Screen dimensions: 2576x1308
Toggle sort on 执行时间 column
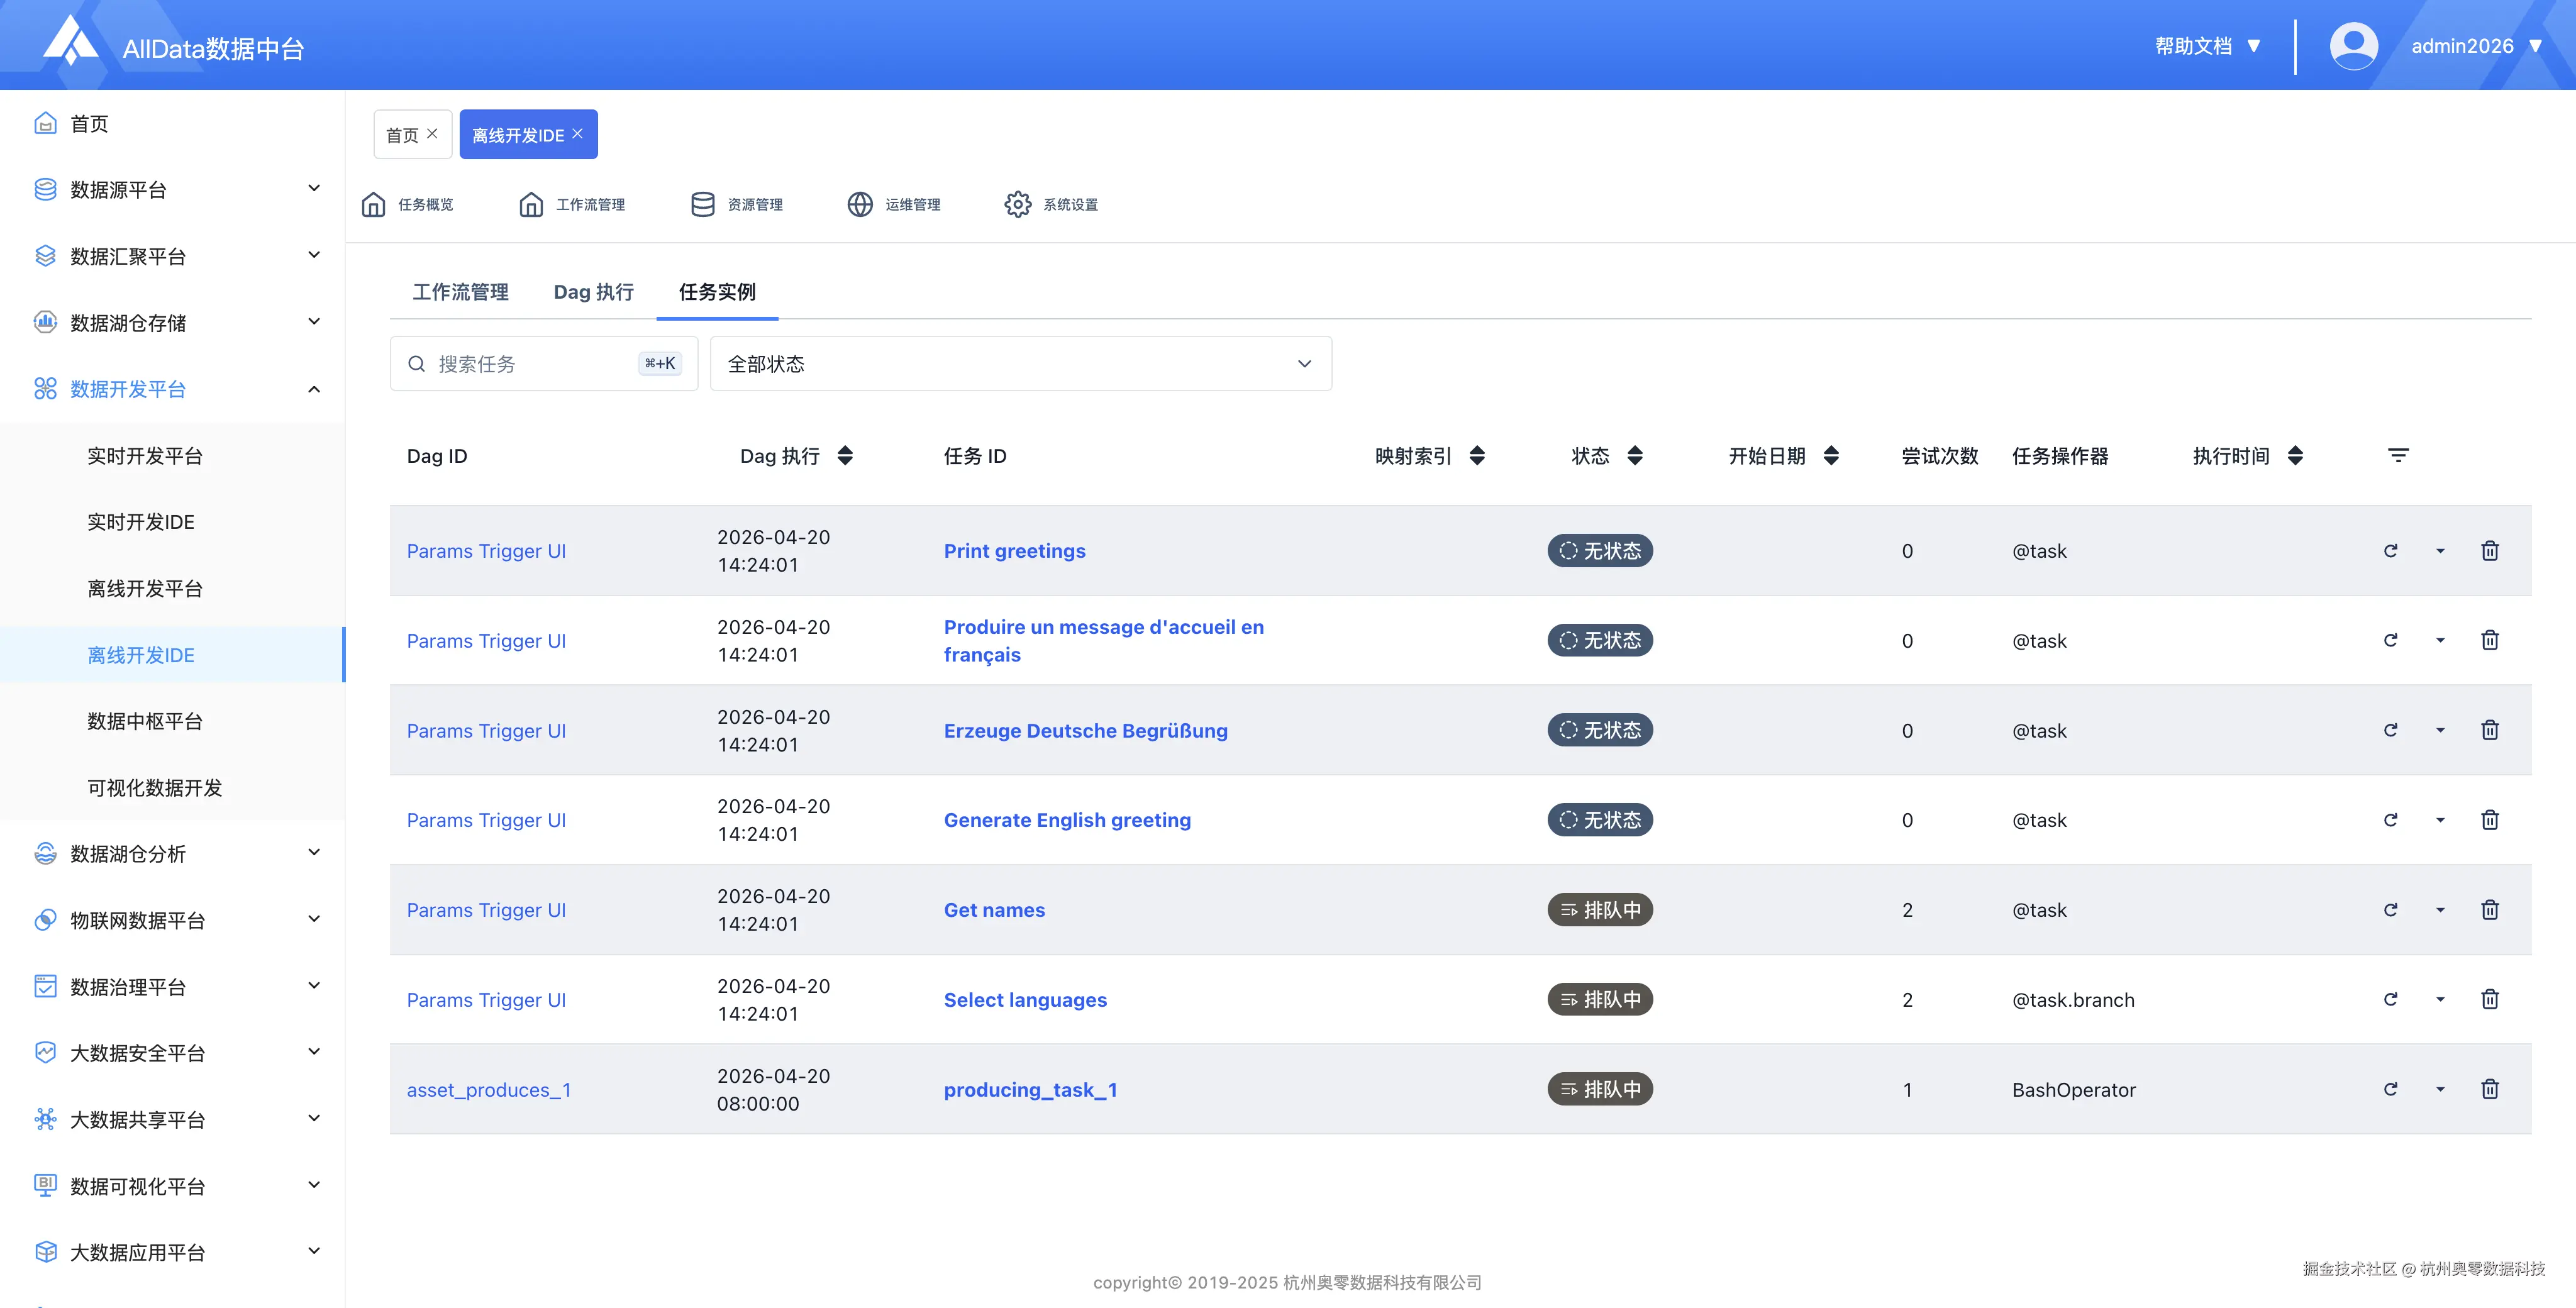point(2295,456)
